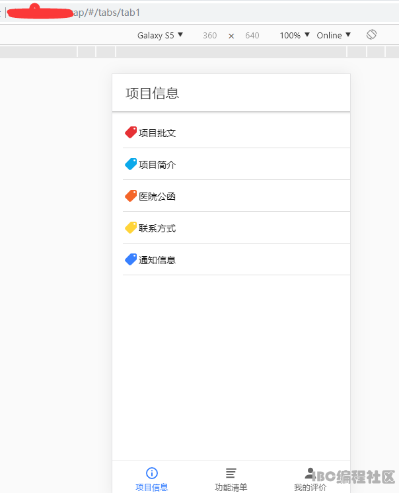The height and width of the screenshot is (493, 399).
Task: Toggle device rotation icon in toolbar
Action: pyautogui.click(x=371, y=34)
